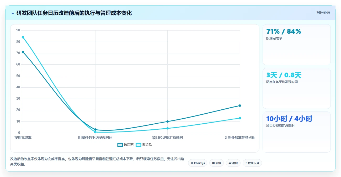The width and height of the screenshot is (341, 177).
Task: Click the 3天 / 0.8天 value
Action: [284, 75]
